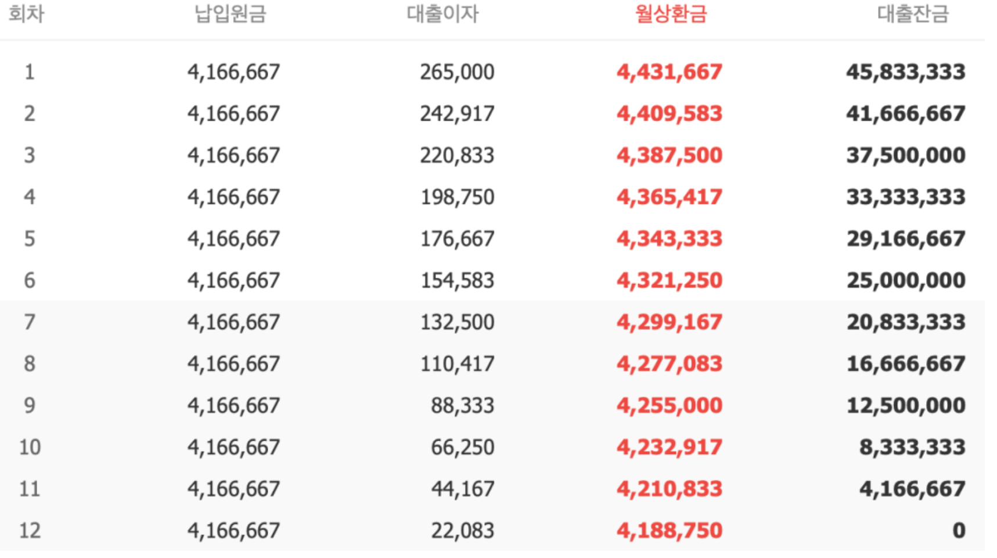Screen dimensions: 997x558
Task: Click monthly payment 4,299,167
Action: coord(670,322)
